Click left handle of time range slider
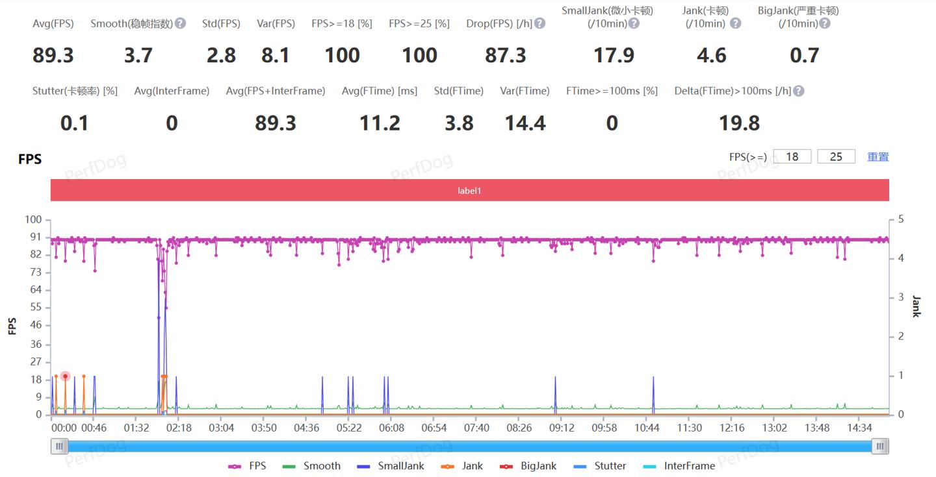 [x=60, y=446]
